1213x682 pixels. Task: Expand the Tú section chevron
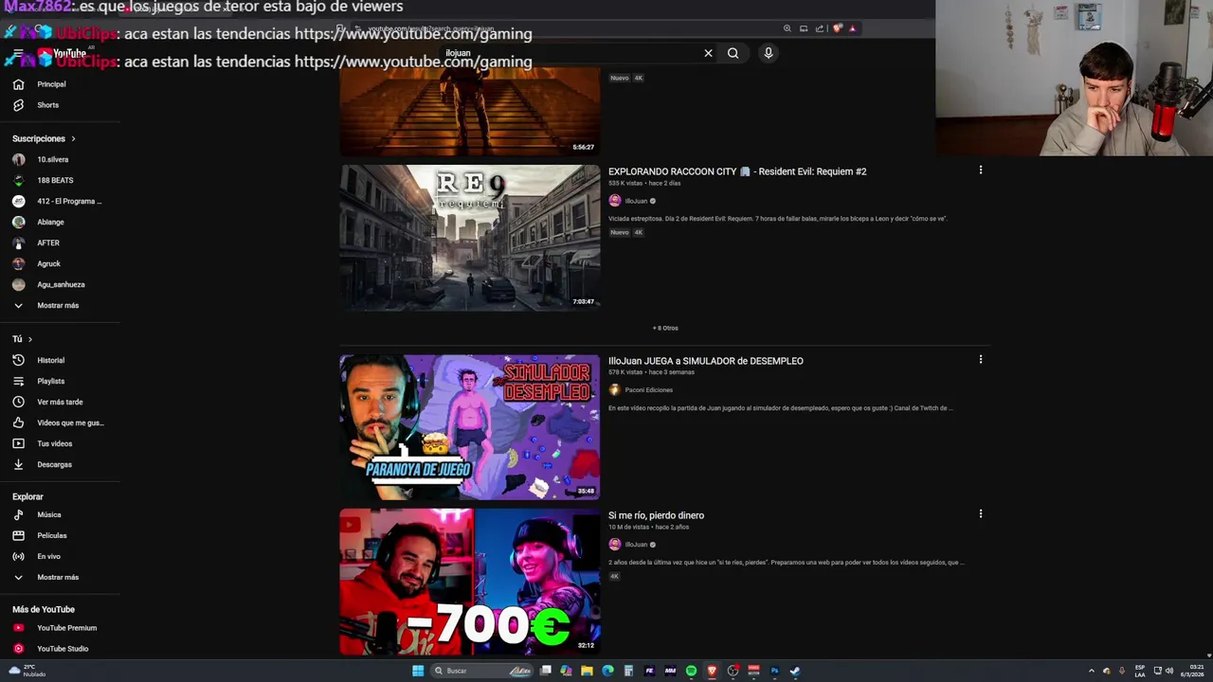(29, 339)
